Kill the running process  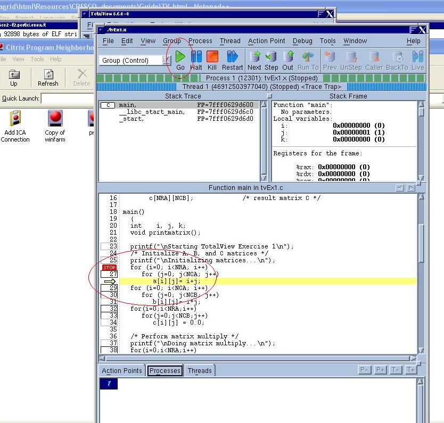pos(212,60)
